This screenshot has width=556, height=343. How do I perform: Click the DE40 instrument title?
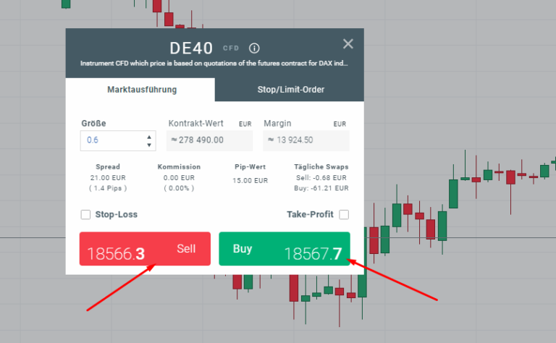190,48
